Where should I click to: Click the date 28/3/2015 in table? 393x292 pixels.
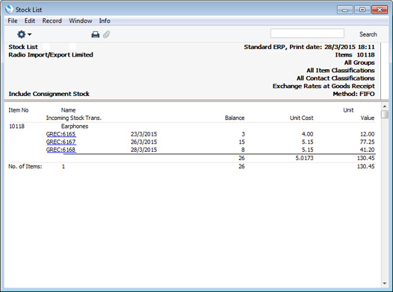[143, 150]
